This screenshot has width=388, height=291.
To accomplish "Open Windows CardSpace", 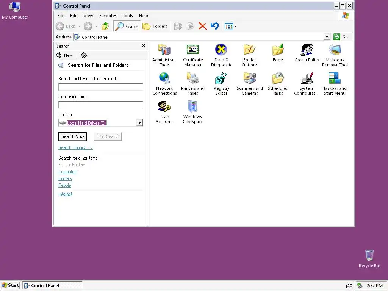I will point(193,112).
